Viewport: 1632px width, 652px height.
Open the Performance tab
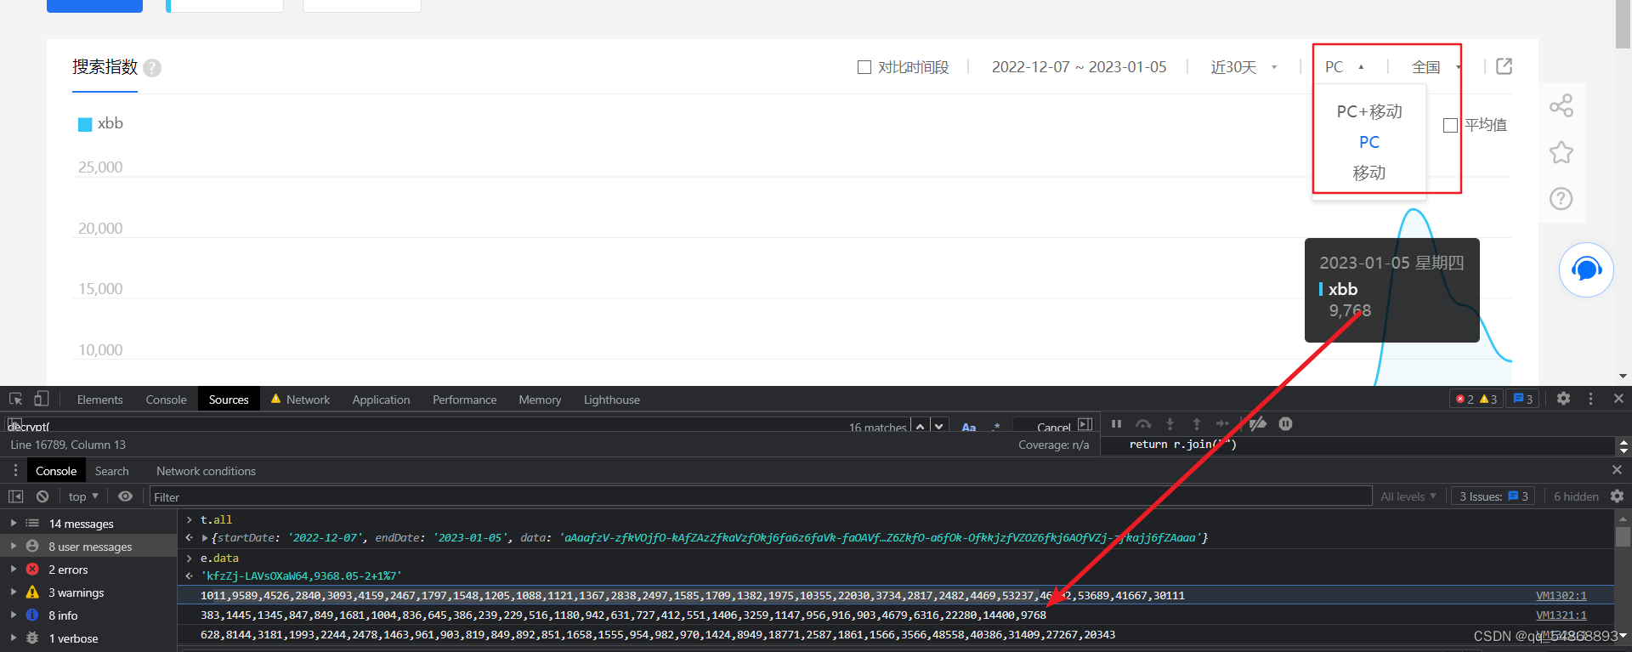pyautogui.click(x=464, y=400)
